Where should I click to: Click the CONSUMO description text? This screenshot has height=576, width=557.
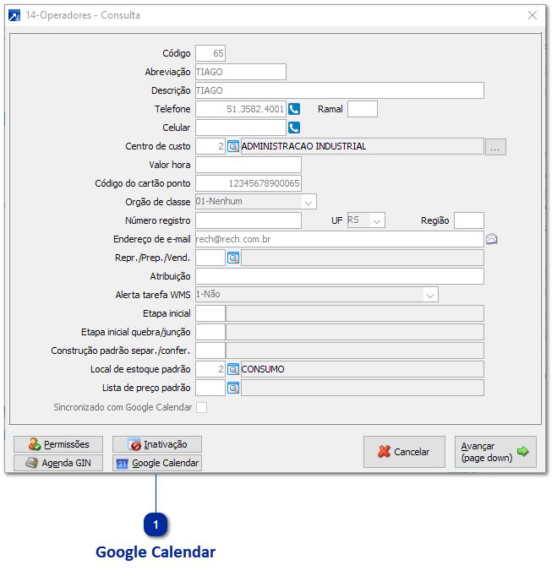tap(263, 369)
